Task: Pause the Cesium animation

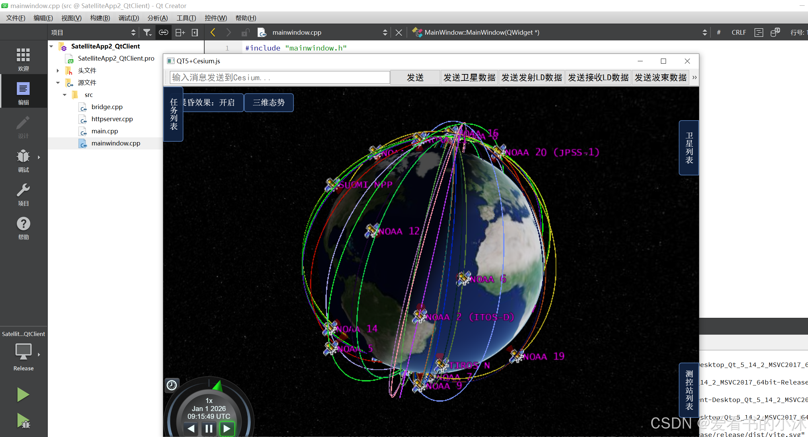Action: tap(209, 429)
